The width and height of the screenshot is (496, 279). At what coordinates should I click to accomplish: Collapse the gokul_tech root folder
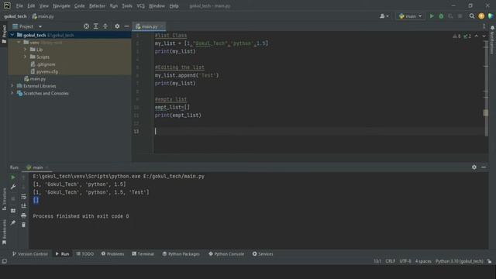(x=12, y=35)
